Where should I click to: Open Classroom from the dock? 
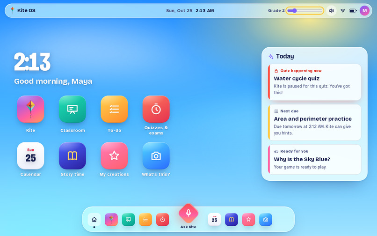pos(128,220)
